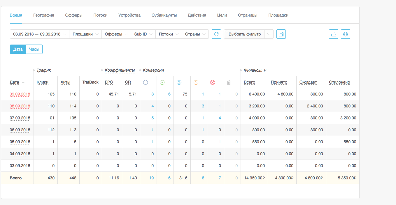Click the 45.71 EPC value
This screenshot has height=205, width=396.
pos(114,94)
